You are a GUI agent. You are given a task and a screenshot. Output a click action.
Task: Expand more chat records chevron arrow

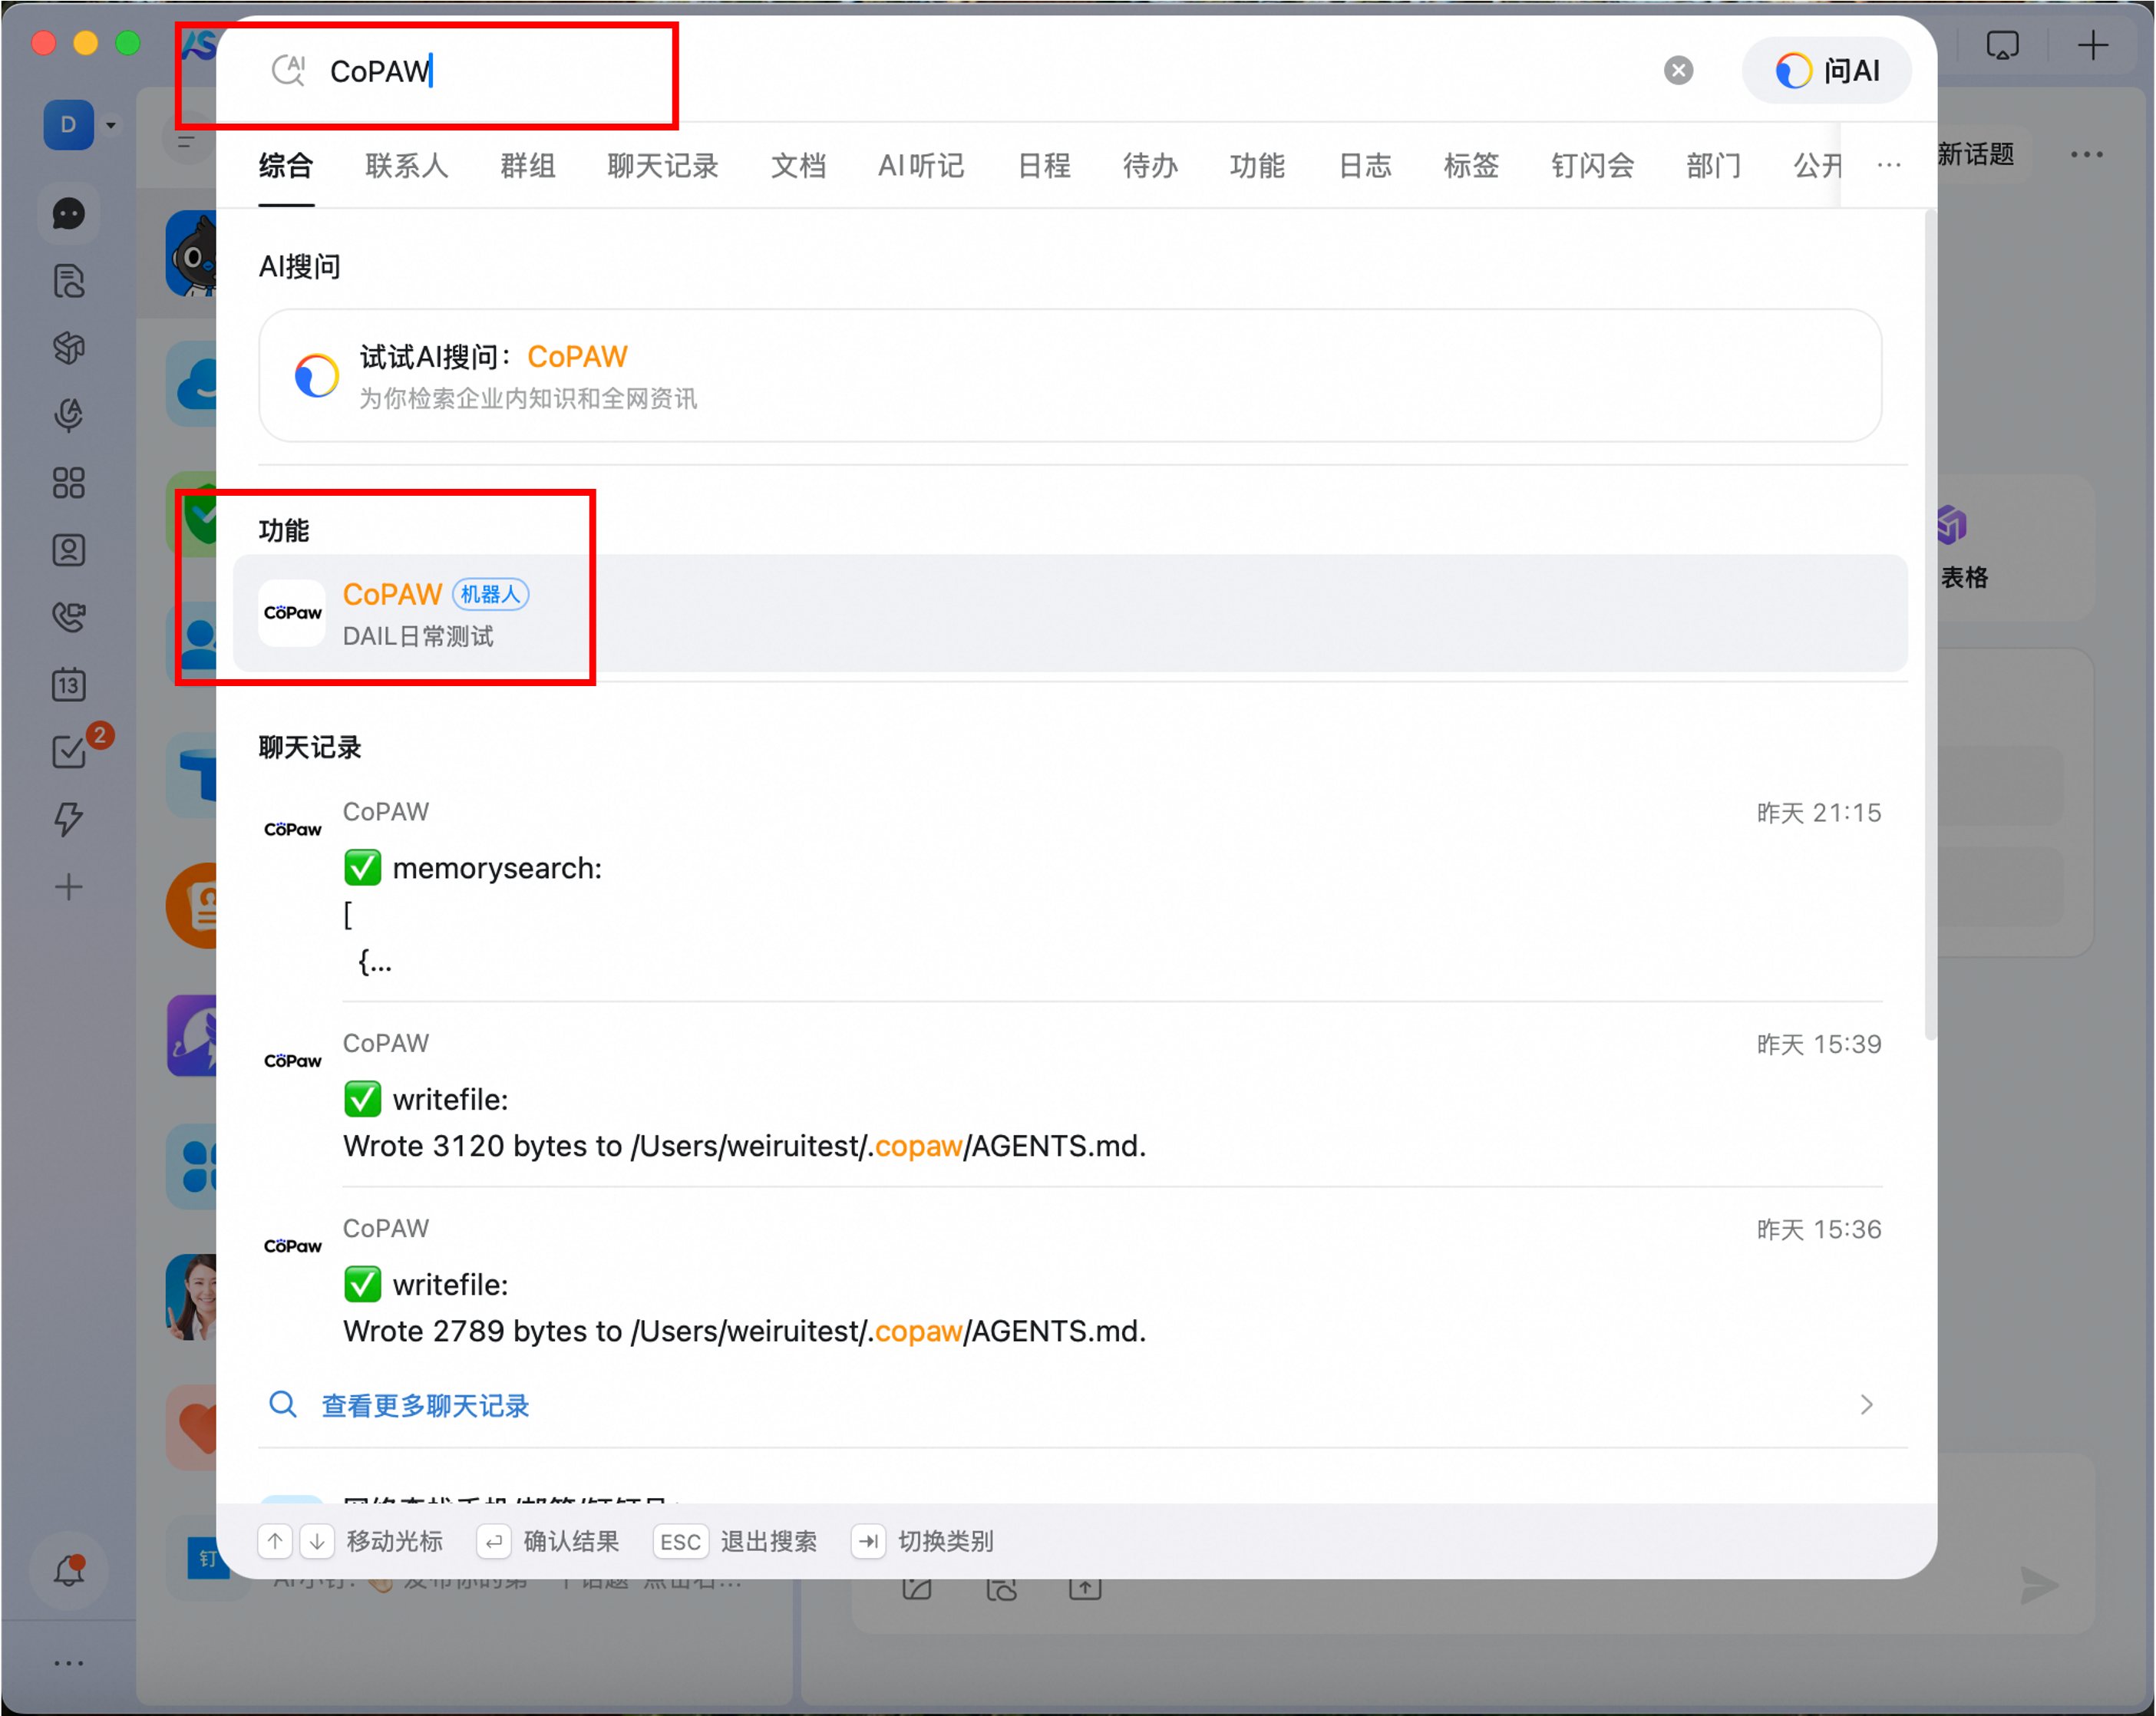(1866, 1405)
